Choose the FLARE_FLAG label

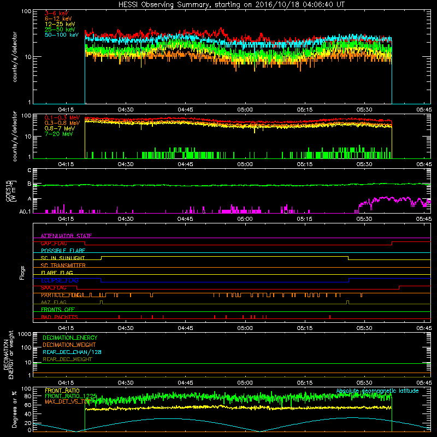coord(57,273)
